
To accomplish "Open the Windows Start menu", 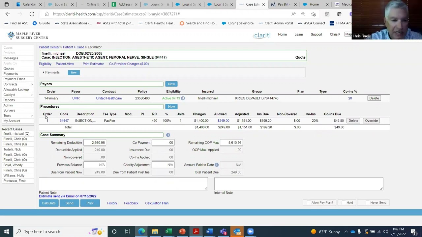I will pyautogui.click(x=7, y=231).
